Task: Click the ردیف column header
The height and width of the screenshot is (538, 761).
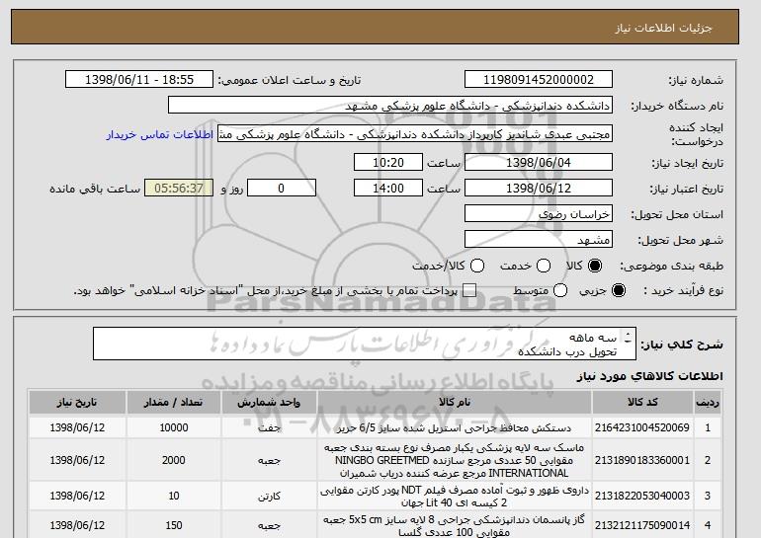Action: tap(708, 403)
